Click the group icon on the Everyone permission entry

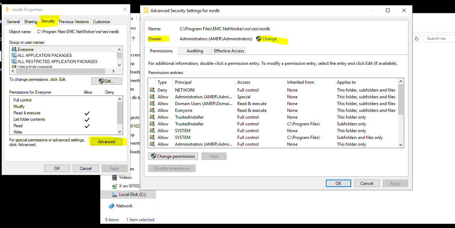153,110
